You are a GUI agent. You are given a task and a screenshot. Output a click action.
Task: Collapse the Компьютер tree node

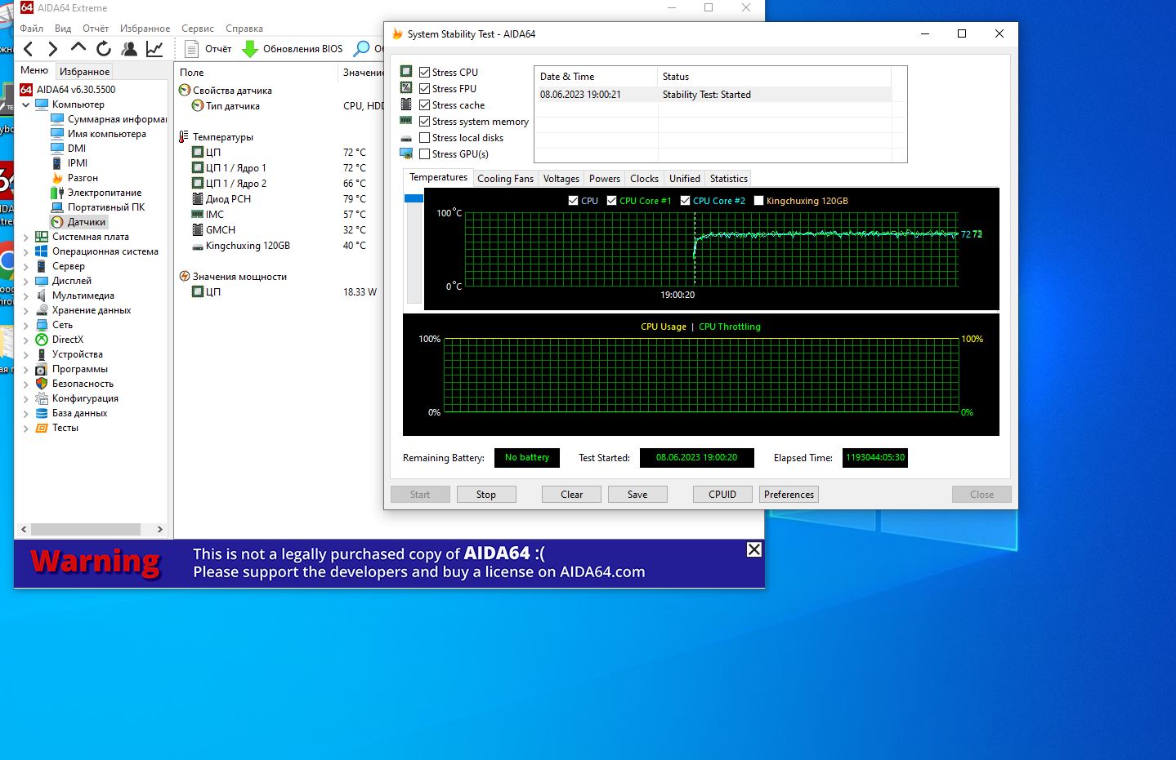coord(25,104)
